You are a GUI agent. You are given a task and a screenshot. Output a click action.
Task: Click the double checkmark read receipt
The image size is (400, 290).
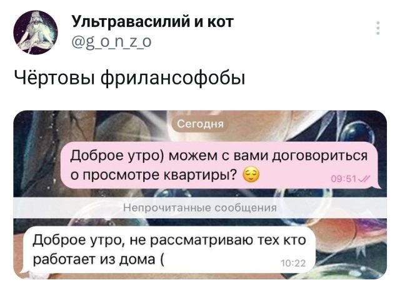point(364,179)
